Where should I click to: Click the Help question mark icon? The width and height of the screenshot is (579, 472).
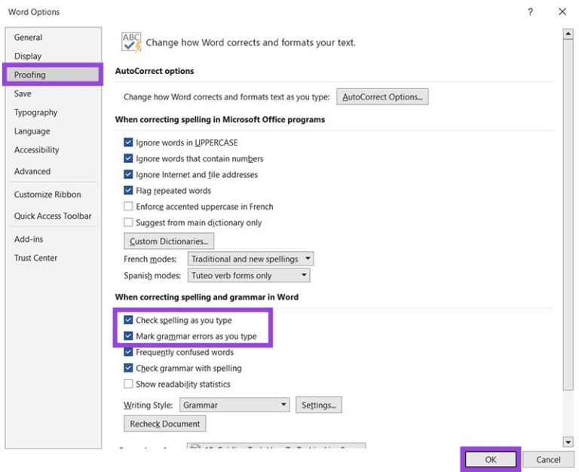pos(530,12)
